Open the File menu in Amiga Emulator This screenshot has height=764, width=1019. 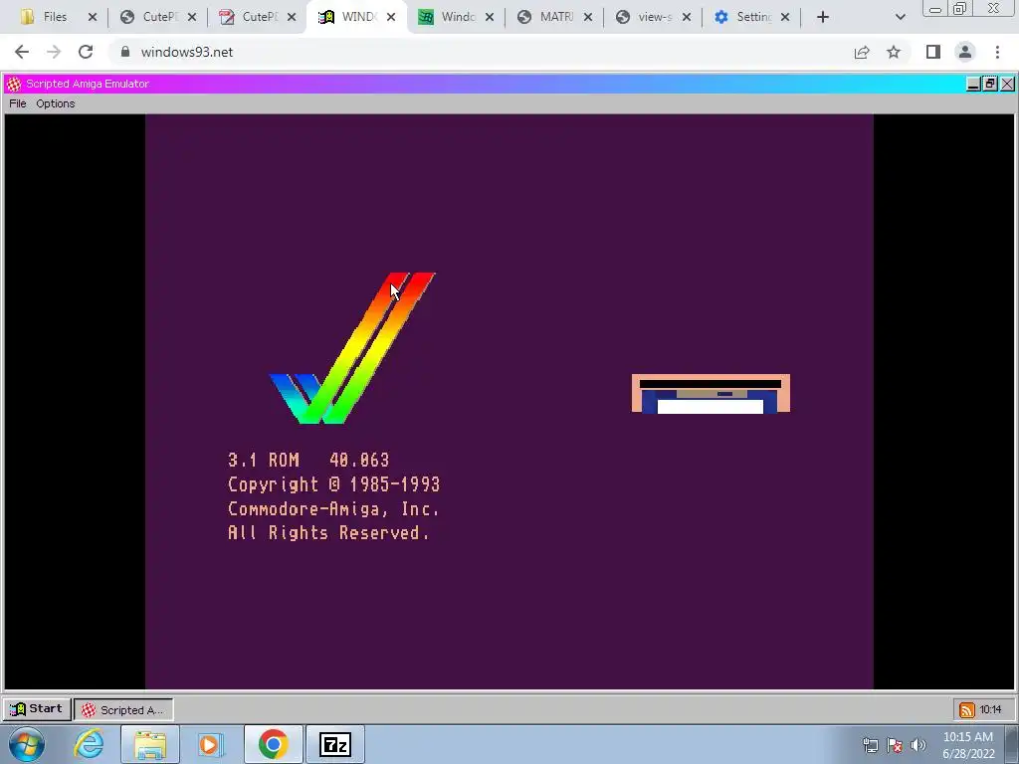[18, 103]
